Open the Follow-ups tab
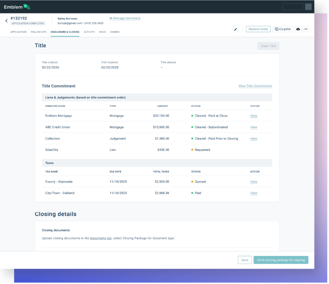The image size is (329, 284). click(x=38, y=32)
